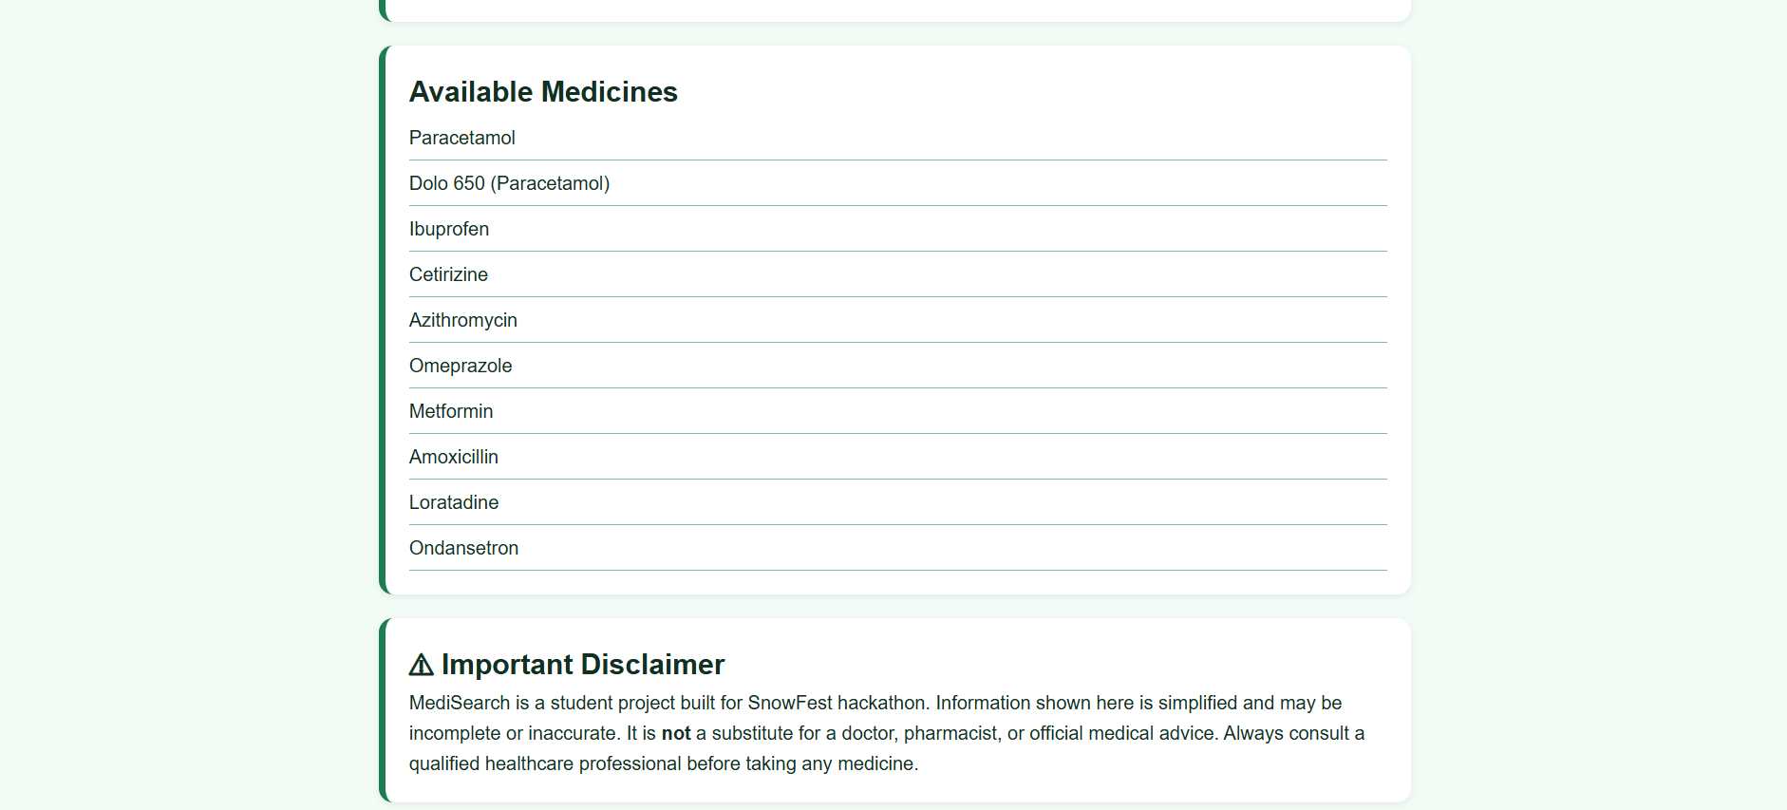Click the bold word "not" in the disclaimer

point(676,733)
